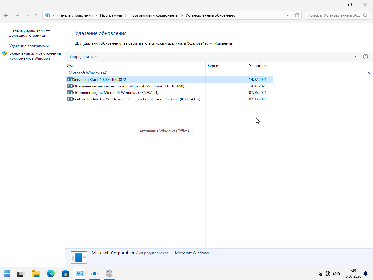The width and height of the screenshot is (373, 280).
Task: Open the installer app taskbar icon
Action: pyautogui.click(x=109, y=274)
